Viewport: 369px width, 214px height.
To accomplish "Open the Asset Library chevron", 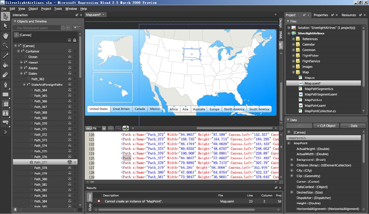I will click(x=5, y=132).
